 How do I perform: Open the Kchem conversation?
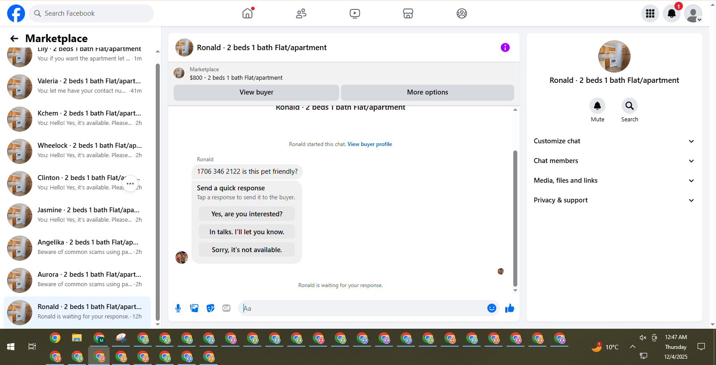click(77, 119)
